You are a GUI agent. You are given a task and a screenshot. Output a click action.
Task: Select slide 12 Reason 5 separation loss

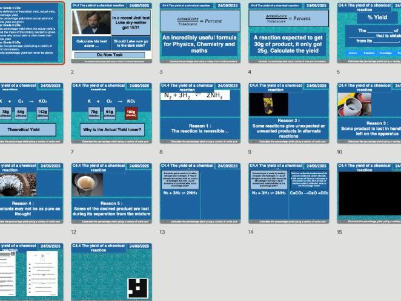pos(111,193)
